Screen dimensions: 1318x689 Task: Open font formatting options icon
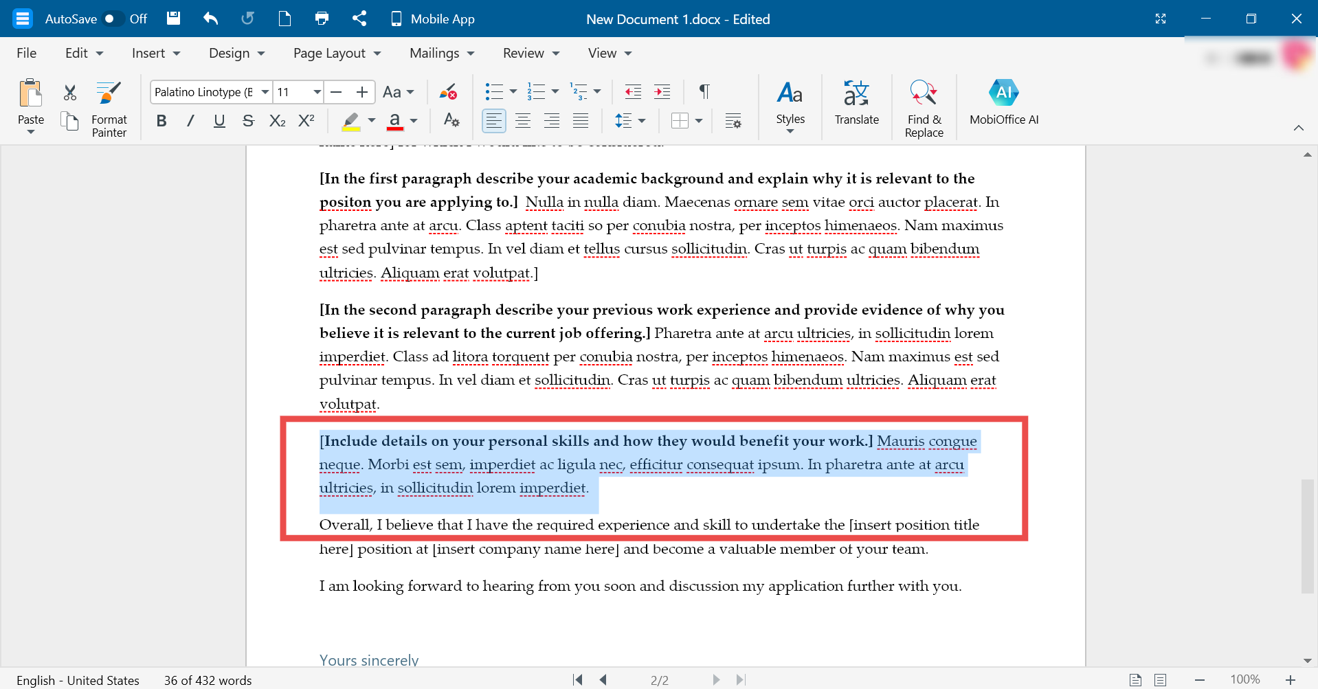tap(451, 120)
